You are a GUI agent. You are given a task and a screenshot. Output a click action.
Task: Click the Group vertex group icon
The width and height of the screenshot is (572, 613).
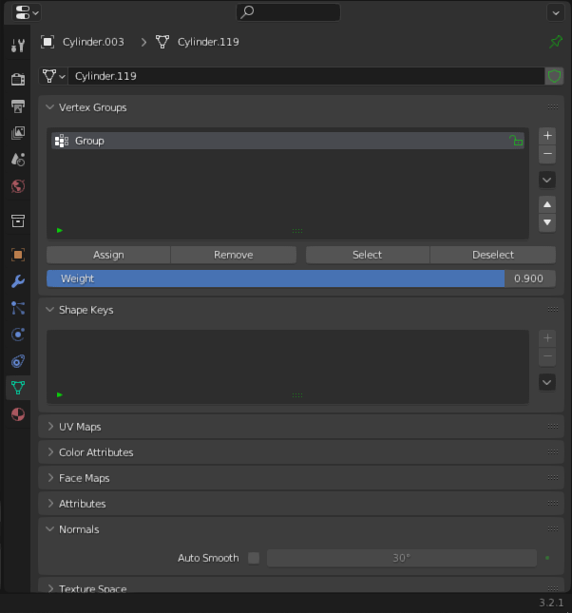(62, 141)
